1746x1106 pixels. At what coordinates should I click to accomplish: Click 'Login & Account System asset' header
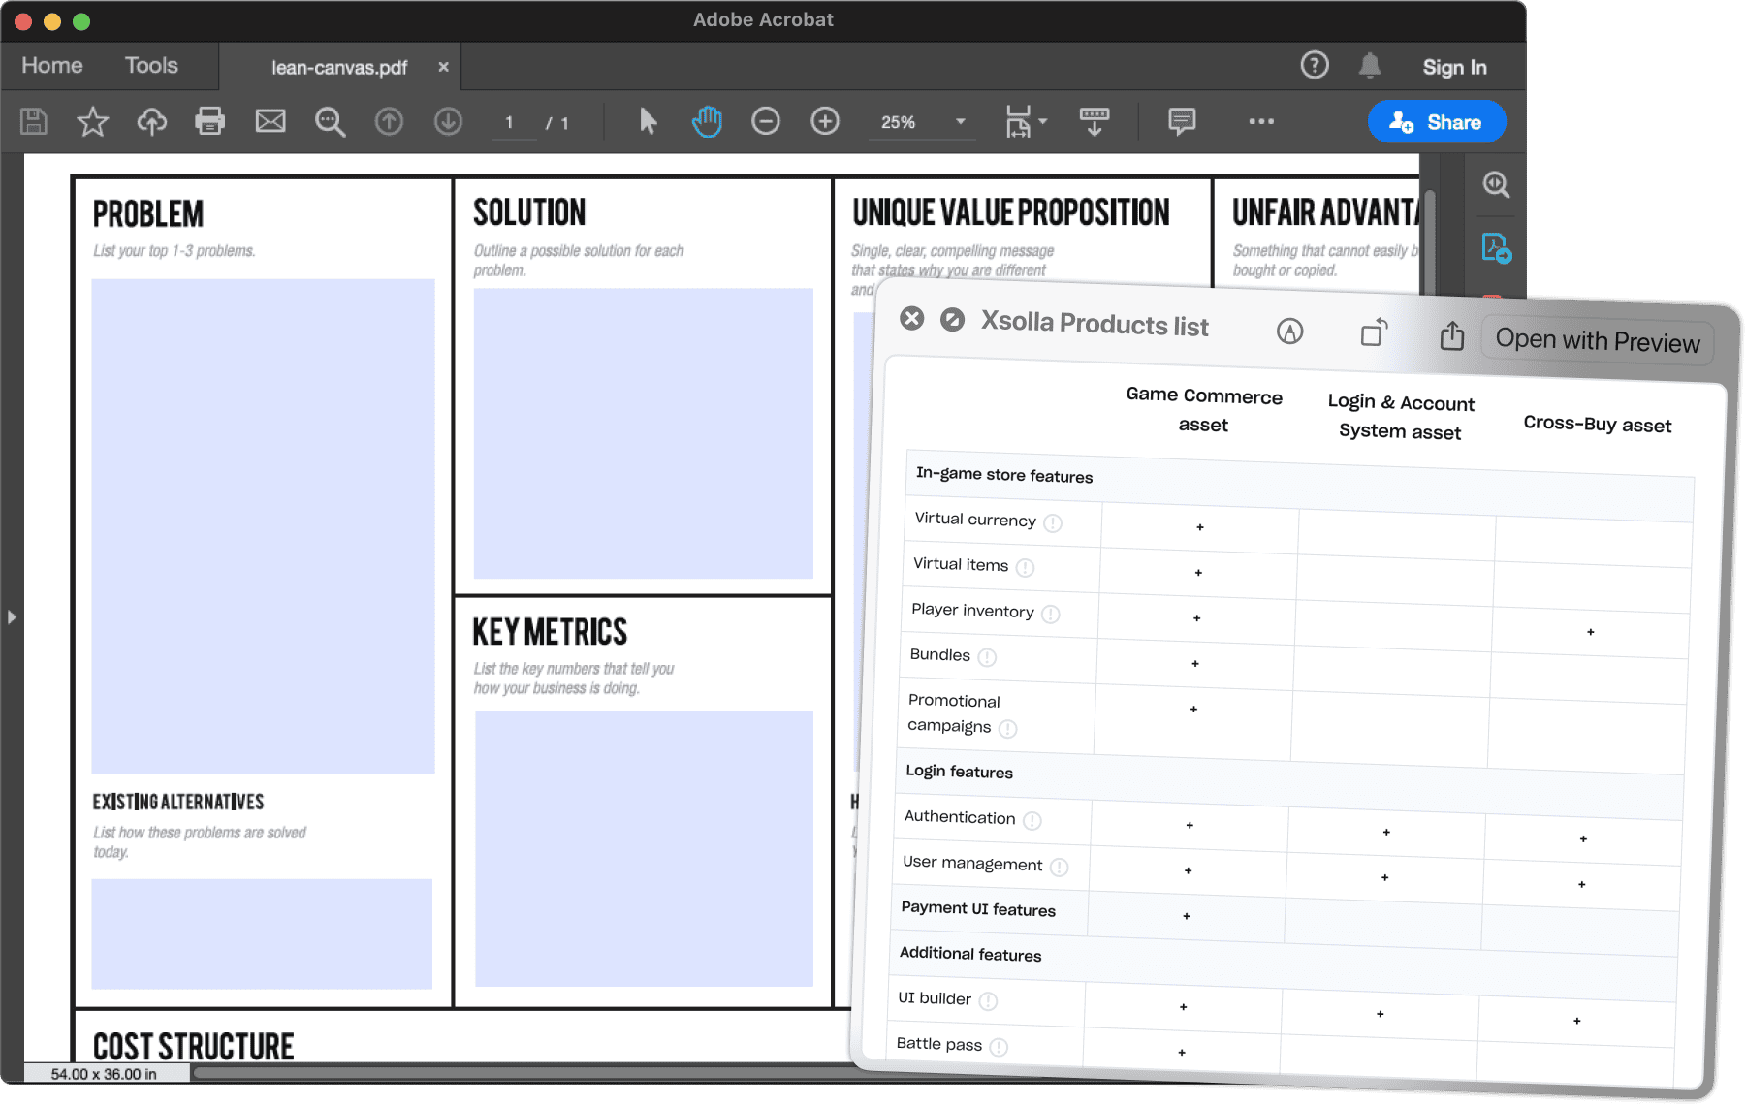click(x=1401, y=417)
